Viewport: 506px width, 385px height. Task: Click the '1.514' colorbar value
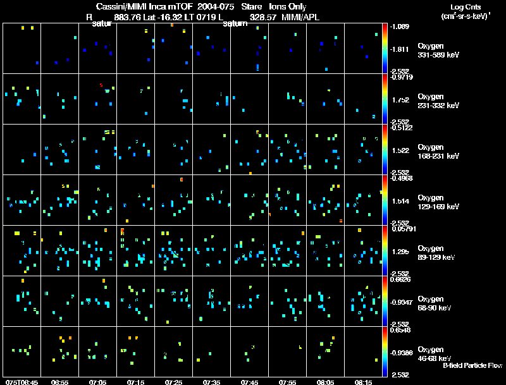(x=401, y=201)
